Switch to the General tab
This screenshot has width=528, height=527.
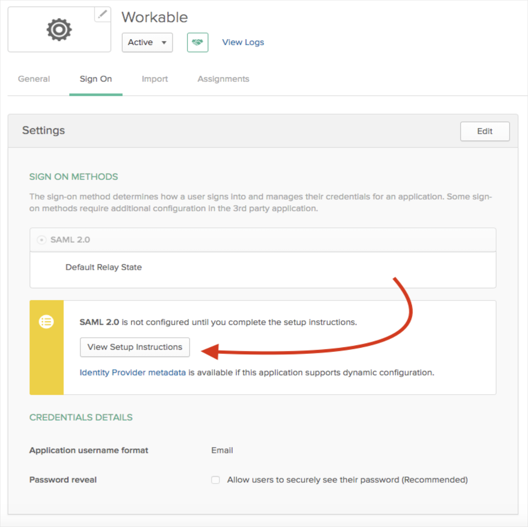34,79
